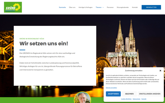
Task: Accept cookies with Akzeptieren button
Action: click(x=113, y=94)
